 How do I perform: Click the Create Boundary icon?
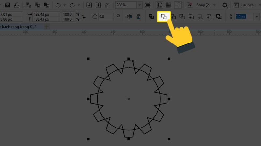218,17
